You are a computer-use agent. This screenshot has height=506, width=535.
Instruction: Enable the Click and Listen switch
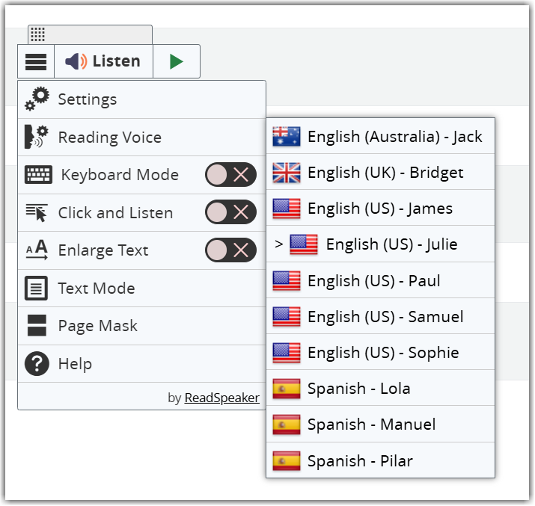230,212
